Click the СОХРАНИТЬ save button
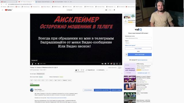The height and width of the screenshot is (103, 184). (100, 70)
